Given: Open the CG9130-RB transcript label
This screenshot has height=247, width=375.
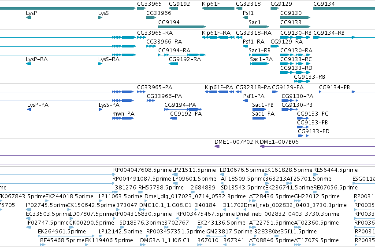Looking at the screenshot, I should point(296,33).
